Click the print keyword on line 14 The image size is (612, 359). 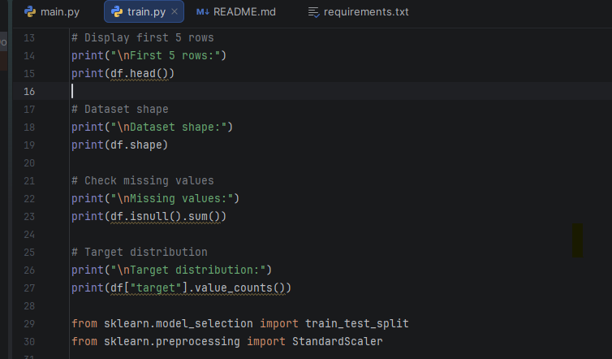tap(88, 55)
